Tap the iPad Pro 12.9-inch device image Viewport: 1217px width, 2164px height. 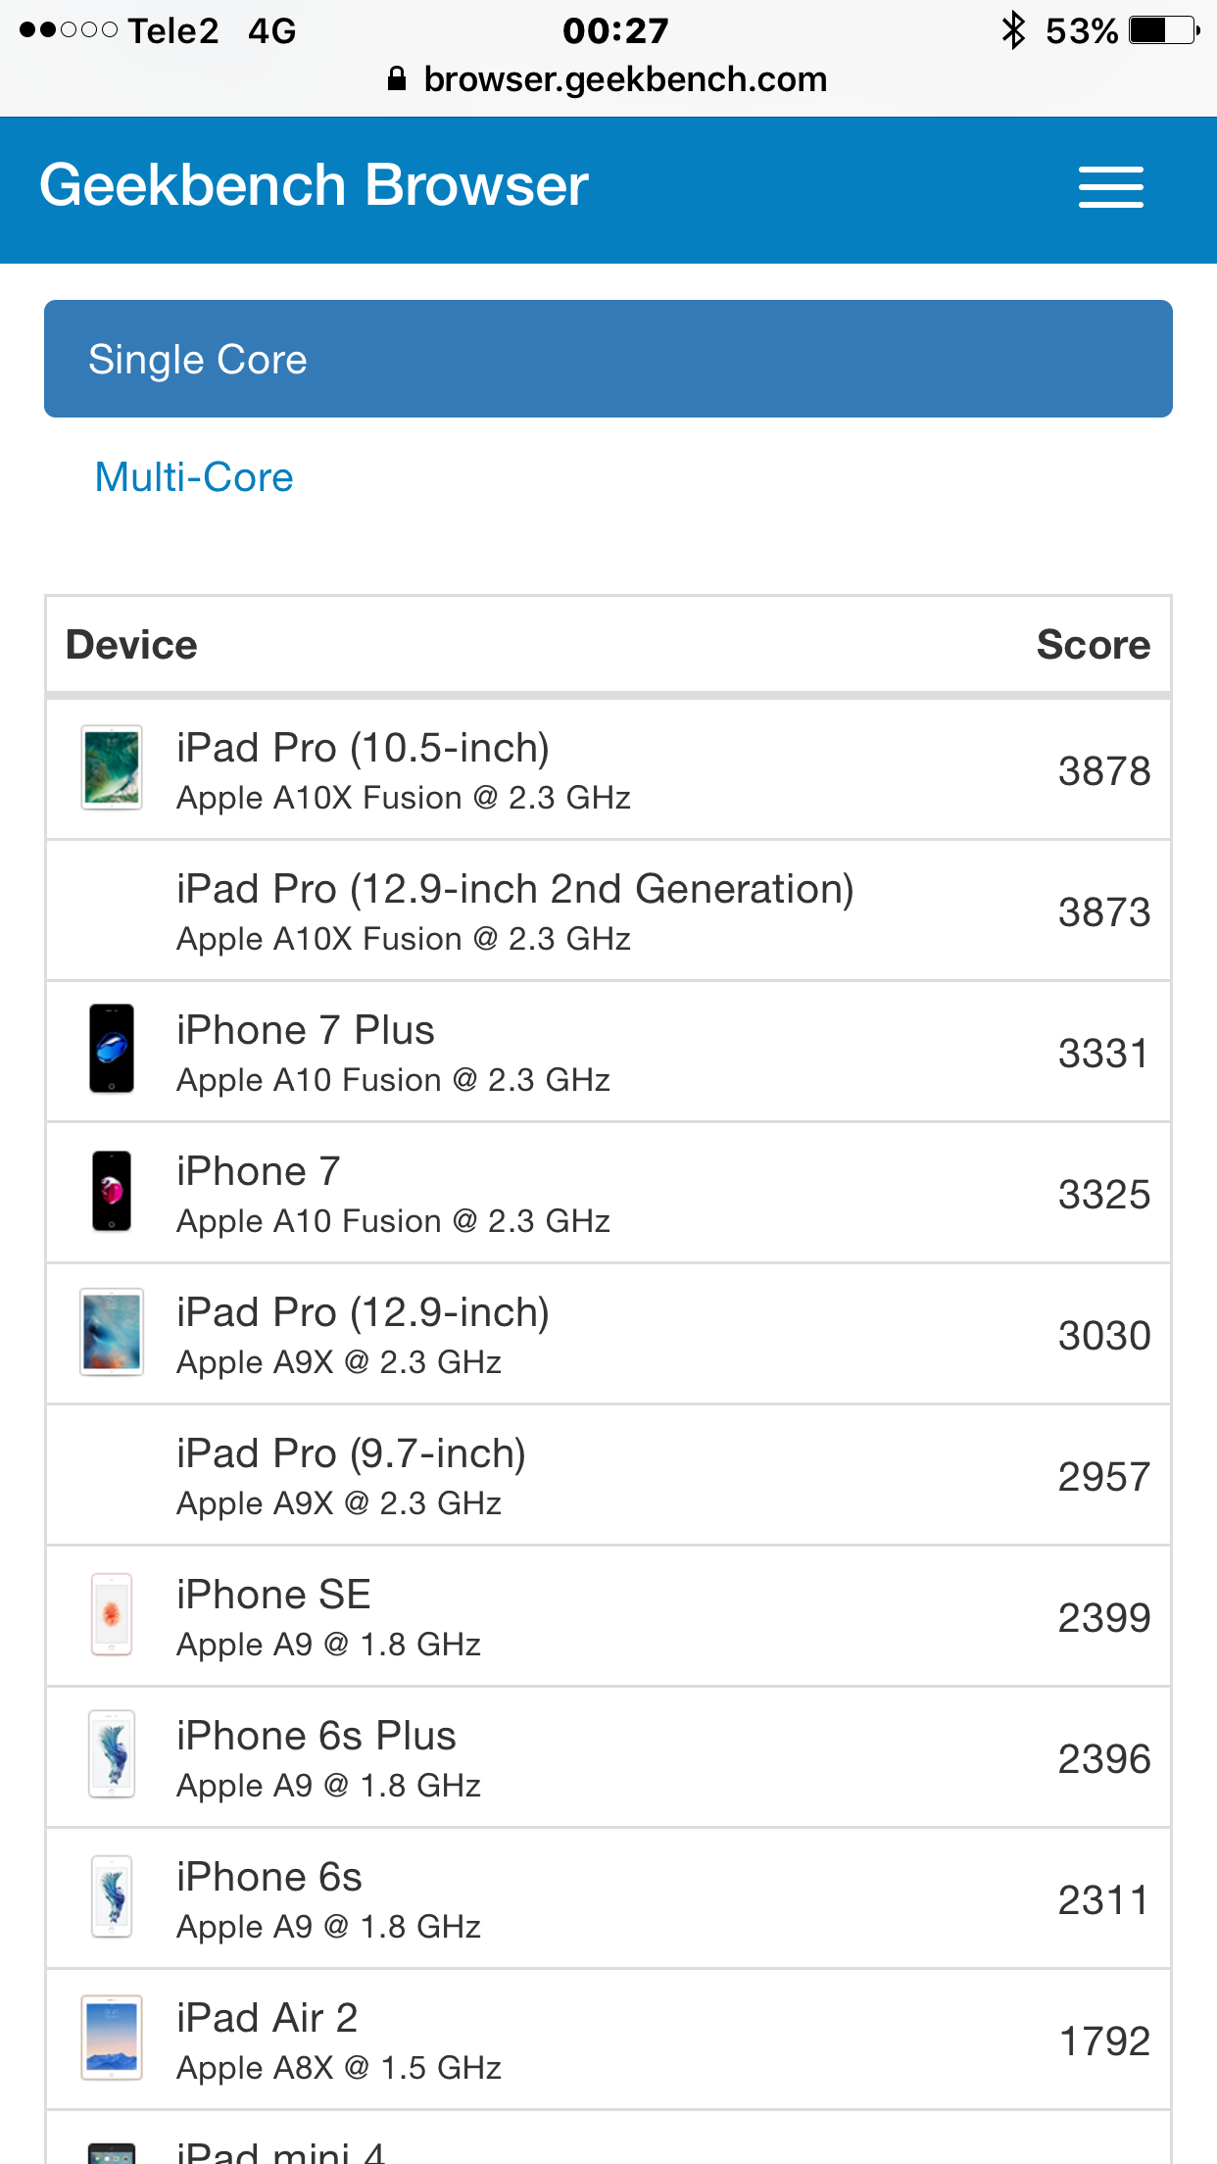[112, 1332]
